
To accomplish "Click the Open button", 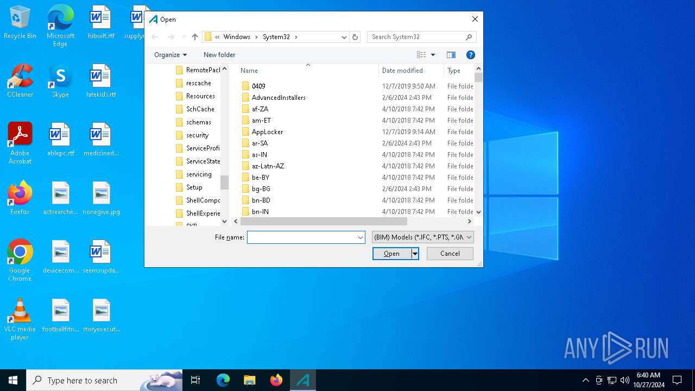I will pyautogui.click(x=391, y=254).
